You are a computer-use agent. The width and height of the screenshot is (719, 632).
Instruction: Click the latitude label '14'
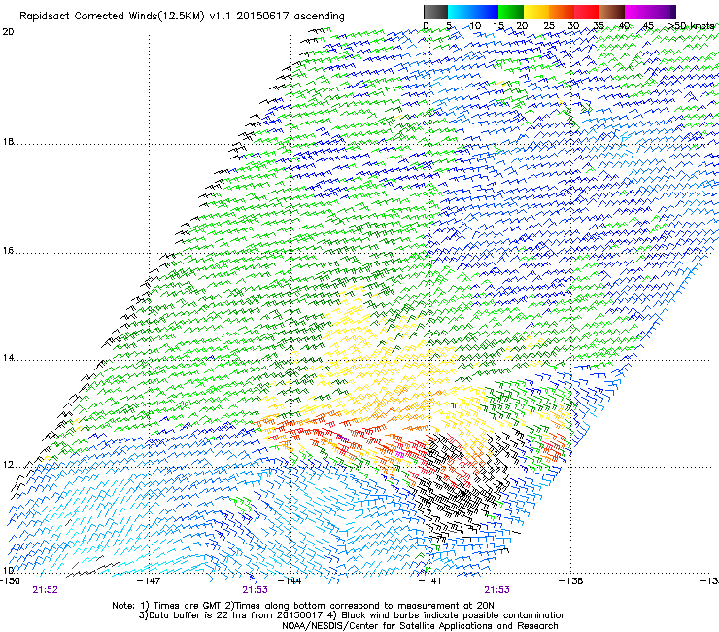tap(8, 358)
